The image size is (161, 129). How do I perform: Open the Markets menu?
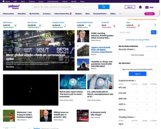point(78,14)
